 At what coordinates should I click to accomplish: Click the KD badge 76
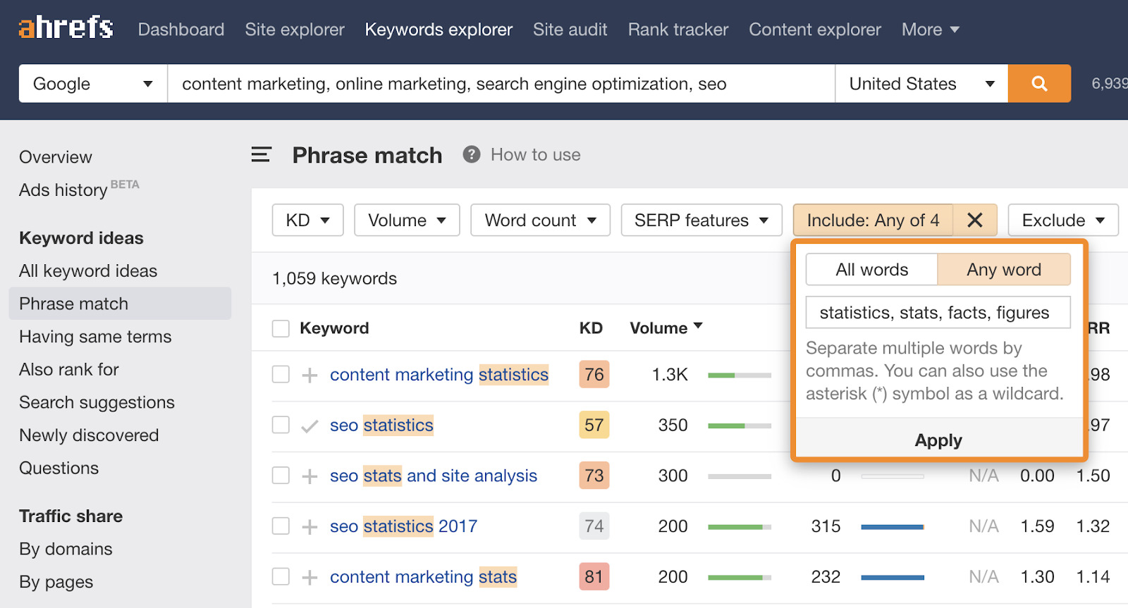click(x=594, y=375)
